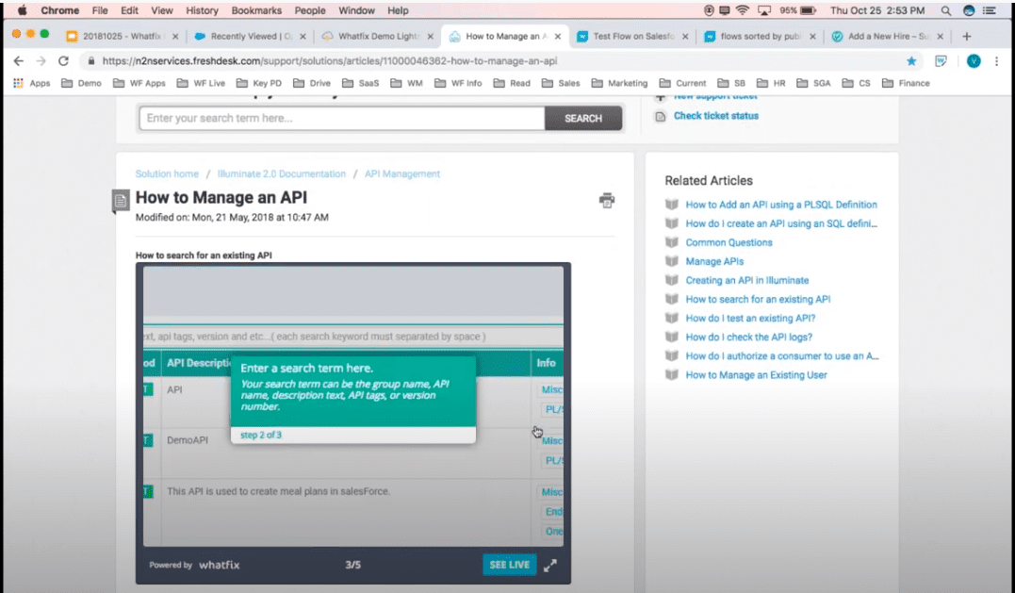Click the AirPlay display icon in menu bar
The image size is (1015, 593).
click(763, 10)
